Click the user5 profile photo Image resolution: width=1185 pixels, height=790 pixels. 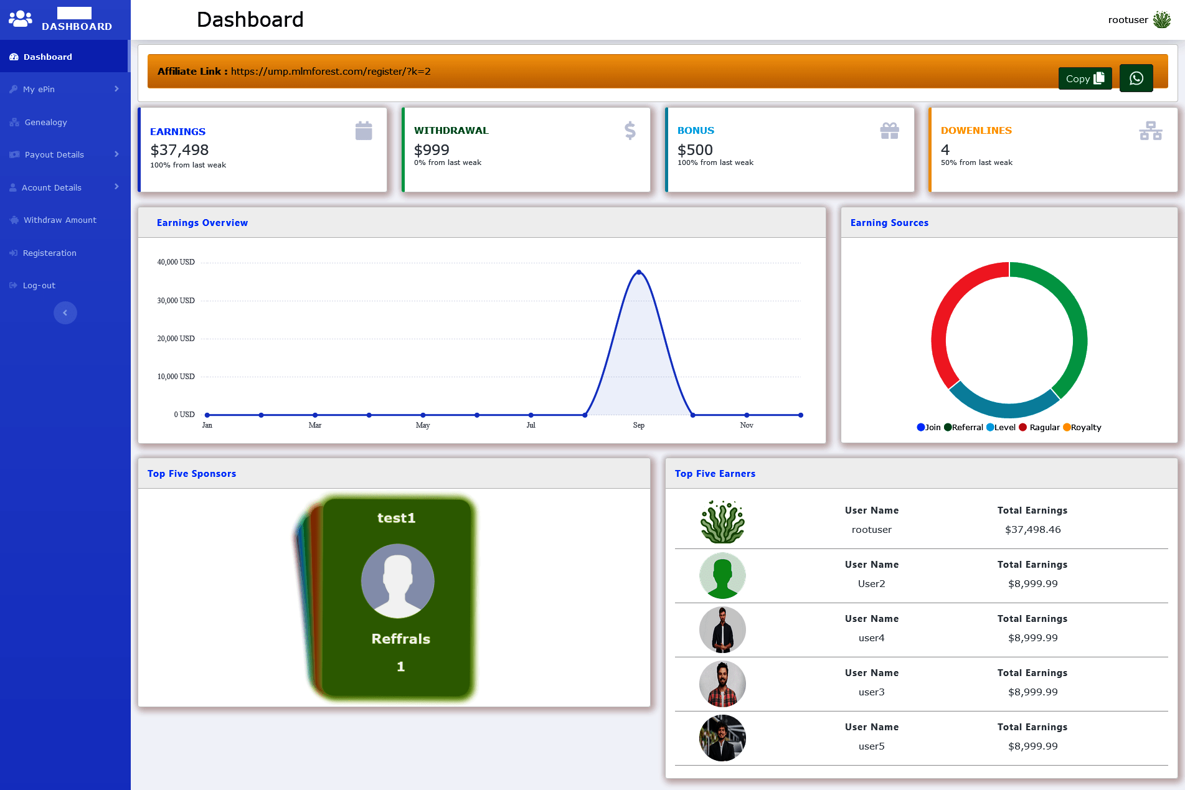coord(722,738)
